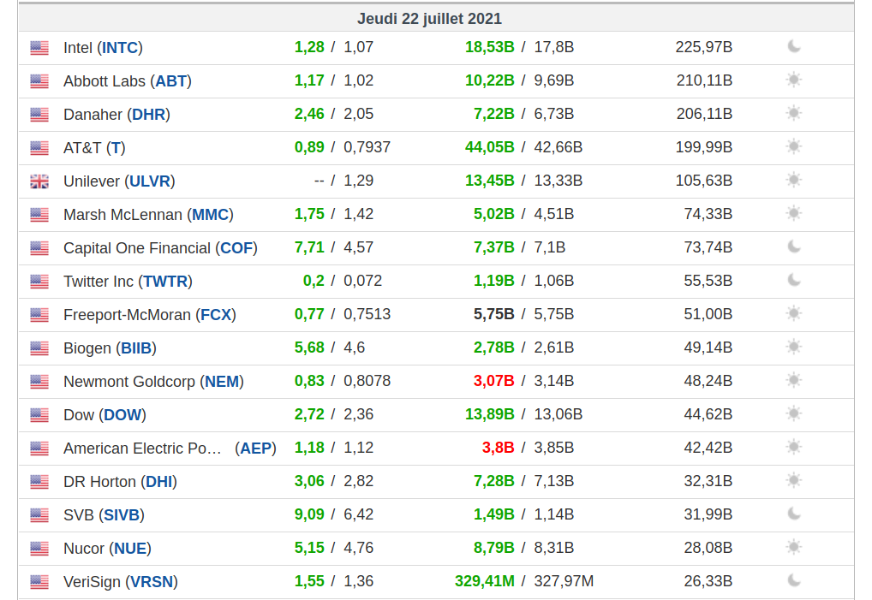
Task: Click the US flag beside Biogen
Action: point(39,348)
